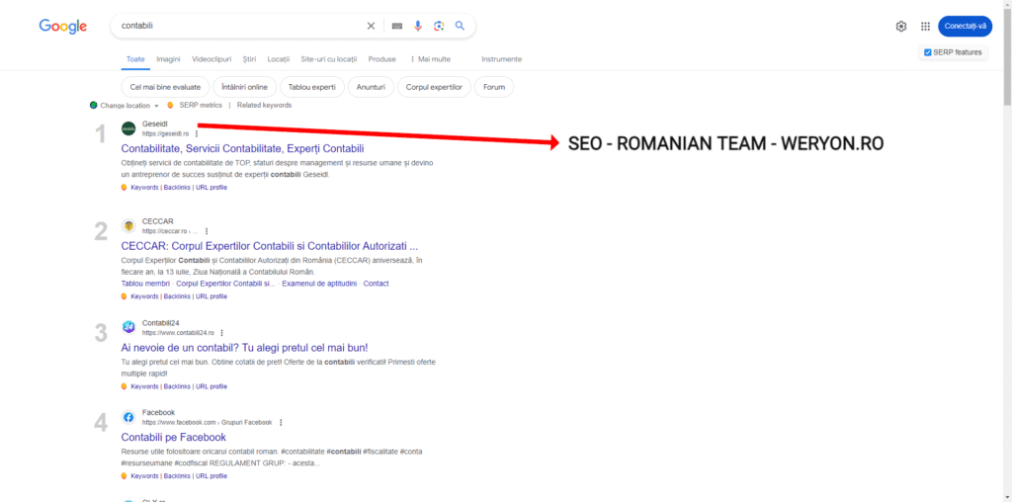Click Tablou membri sitelink under CECCAR
The image size is (1012, 502).
(145, 284)
